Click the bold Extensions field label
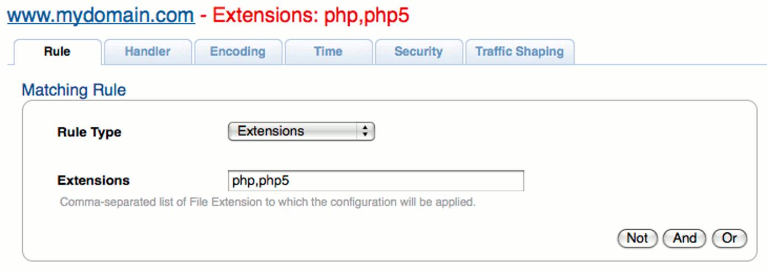Screen dimensions: 767x271 coord(93,180)
